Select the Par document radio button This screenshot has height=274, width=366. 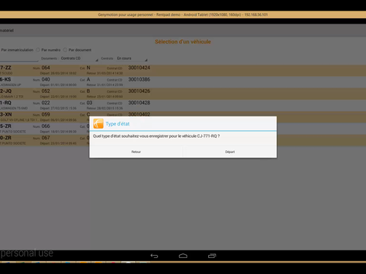tap(65, 49)
